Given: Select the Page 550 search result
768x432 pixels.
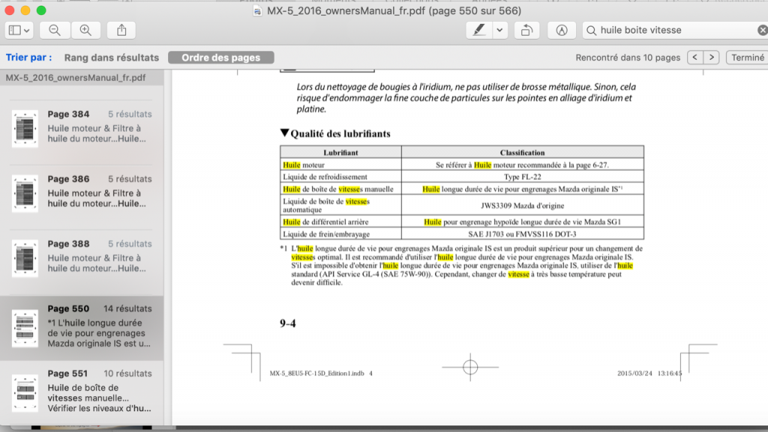Looking at the screenshot, I should coord(82,328).
